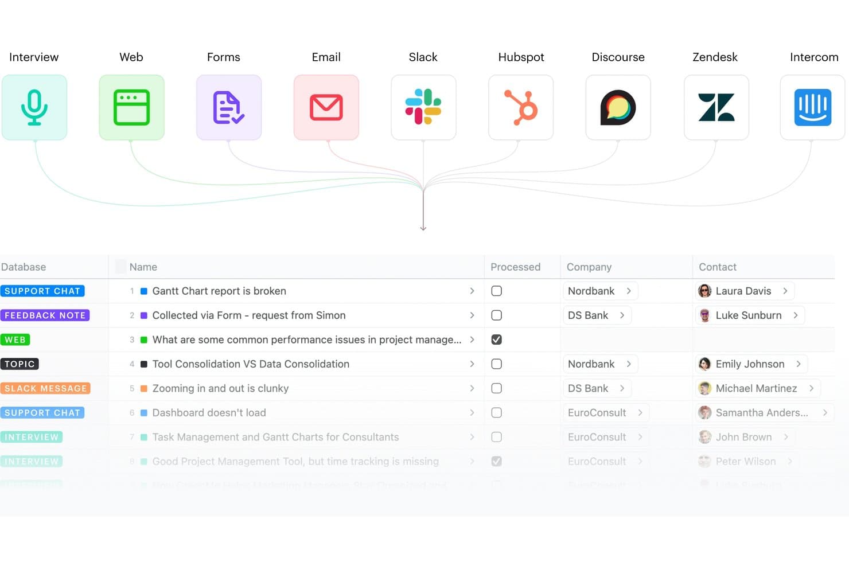Expand the Collected via Form row chevron
The height and width of the screenshot is (566, 849).
(472, 315)
